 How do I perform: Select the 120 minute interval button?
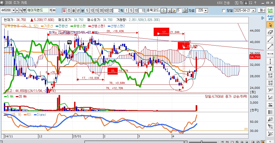[x=110, y=11]
